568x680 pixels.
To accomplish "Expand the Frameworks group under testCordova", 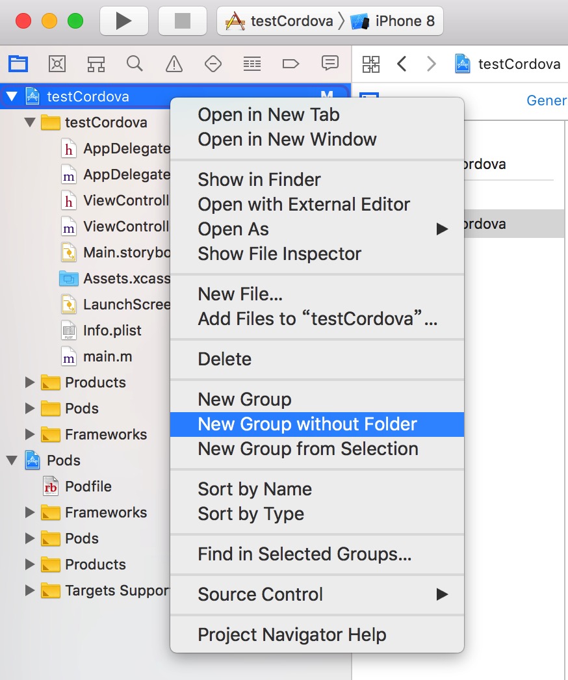I will pos(29,434).
